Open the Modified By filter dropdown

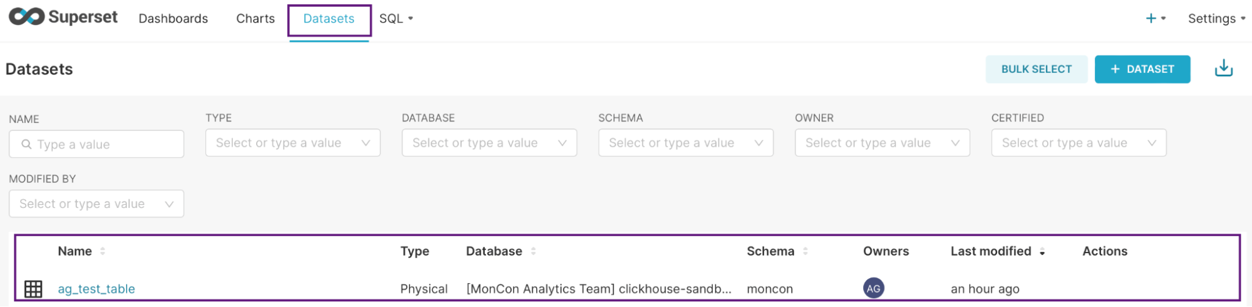(96, 204)
